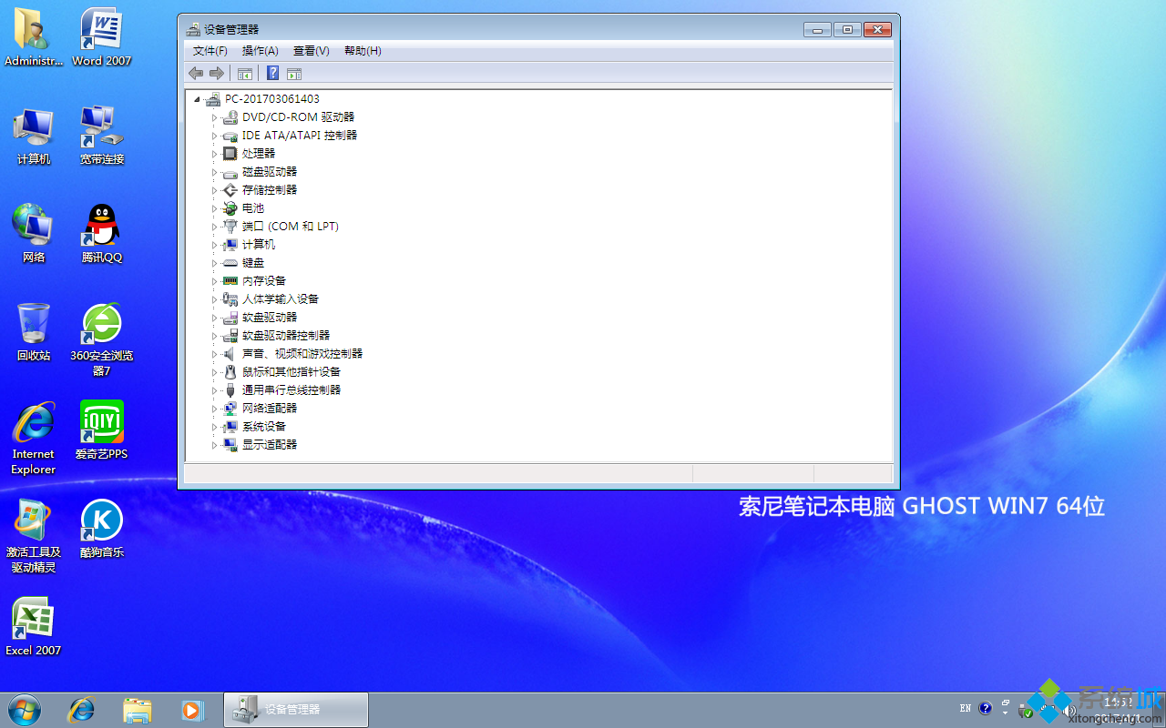1166x728 pixels.
Task: Click the EN language indicator in tray
Action: pyautogui.click(x=966, y=708)
